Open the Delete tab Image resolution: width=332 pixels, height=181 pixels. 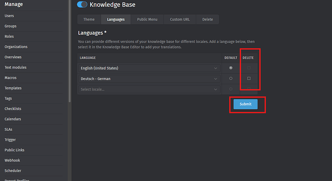[x=207, y=19]
